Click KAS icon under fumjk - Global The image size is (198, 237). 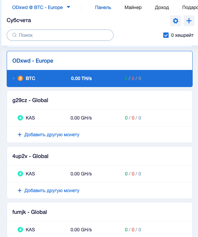pyautogui.click(x=20, y=230)
